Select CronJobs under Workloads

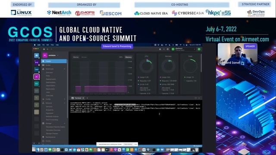coord(50,96)
